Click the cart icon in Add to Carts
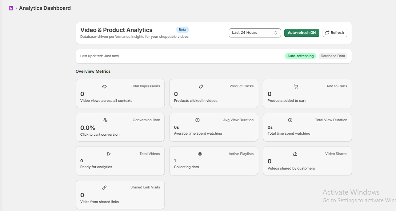The height and width of the screenshot is (211, 396). [x=296, y=87]
